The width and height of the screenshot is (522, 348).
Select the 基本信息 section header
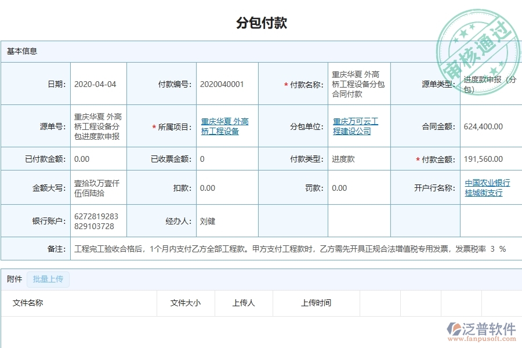click(x=21, y=52)
